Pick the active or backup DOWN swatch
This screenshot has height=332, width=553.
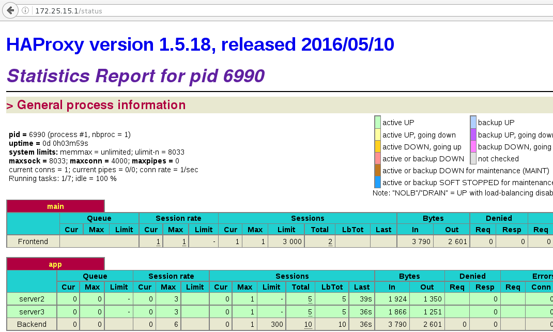377,158
